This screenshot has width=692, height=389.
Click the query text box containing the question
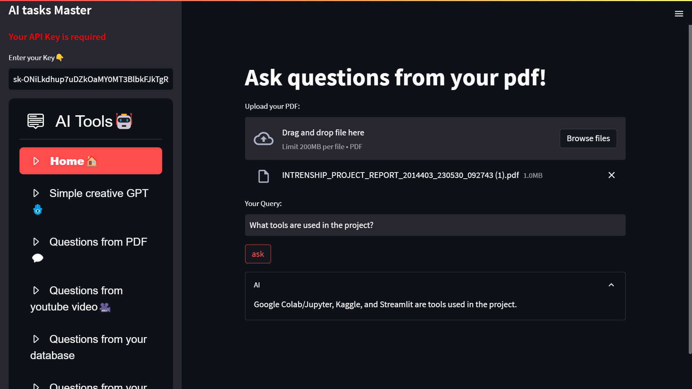(435, 225)
